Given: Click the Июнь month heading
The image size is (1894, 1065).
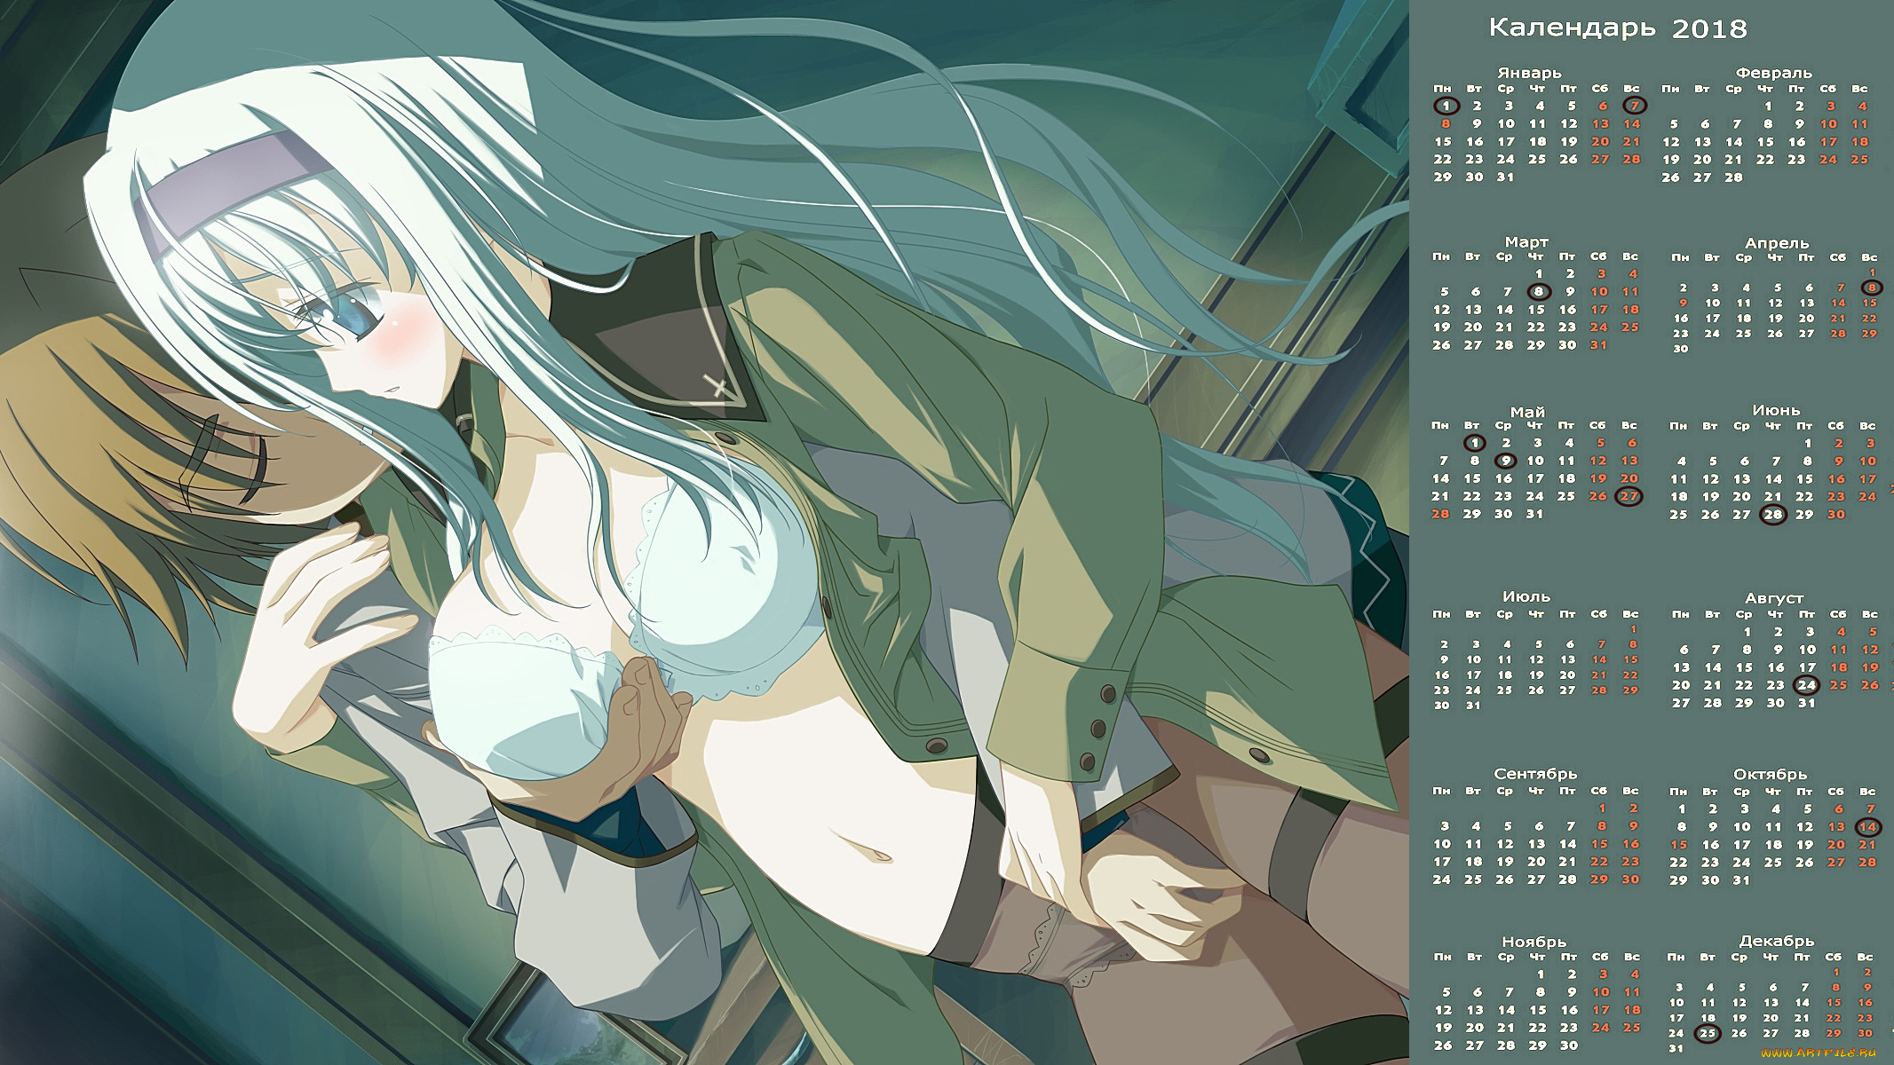Looking at the screenshot, I should (1776, 410).
